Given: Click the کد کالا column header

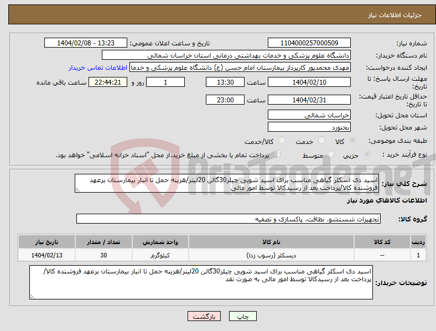Looking at the screenshot, I should [382, 242].
